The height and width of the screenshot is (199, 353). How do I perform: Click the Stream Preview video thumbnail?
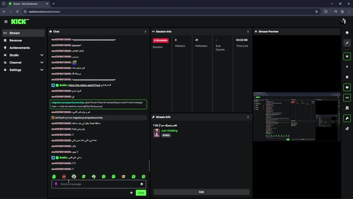coord(297,117)
